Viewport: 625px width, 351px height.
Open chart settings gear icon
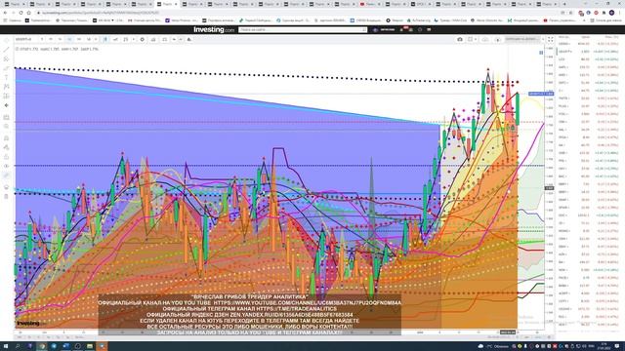pos(143,39)
